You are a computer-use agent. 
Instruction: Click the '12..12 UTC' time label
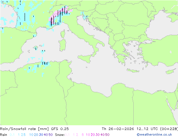pos(147,129)
